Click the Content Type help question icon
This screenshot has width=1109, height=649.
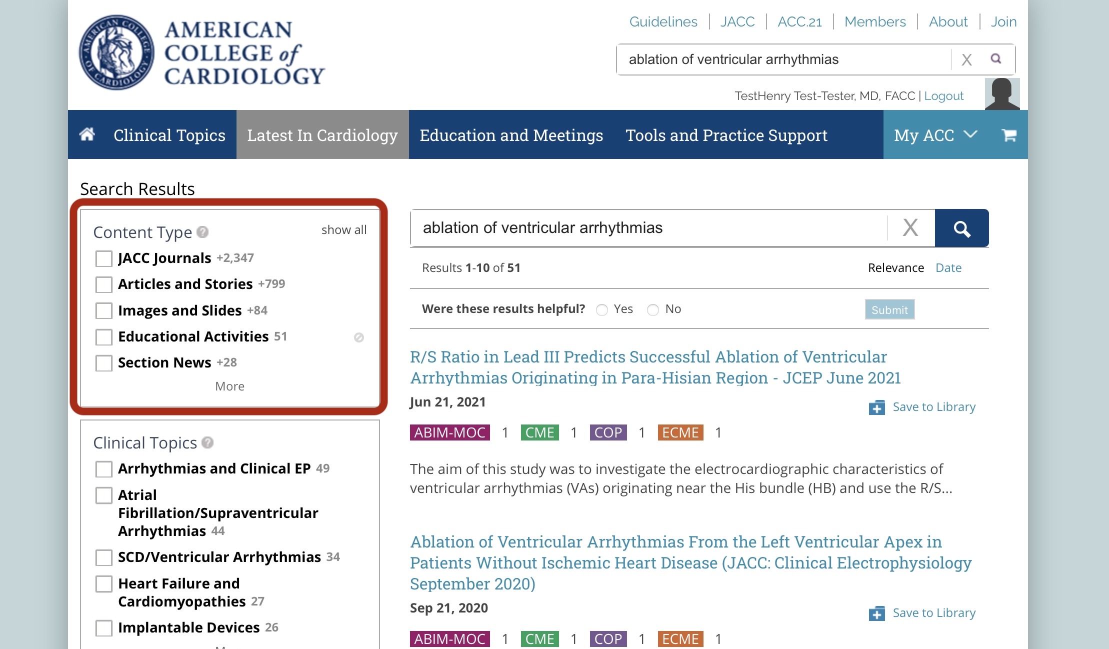[x=202, y=232]
